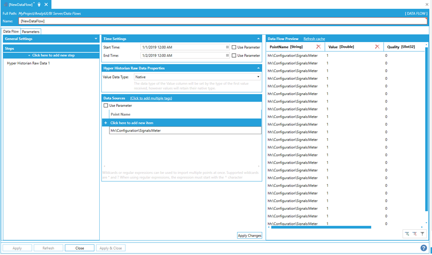Remove the Value column with red X
Screen dimensions: 432x255
377,47
